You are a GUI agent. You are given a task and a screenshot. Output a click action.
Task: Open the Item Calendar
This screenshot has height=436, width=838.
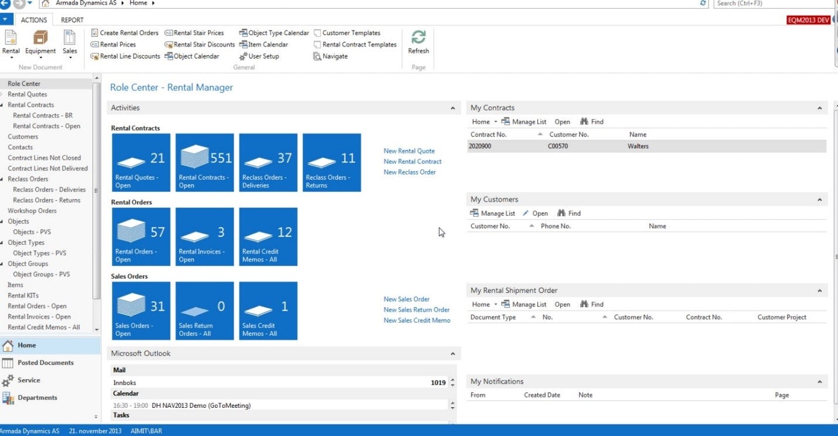click(x=264, y=45)
